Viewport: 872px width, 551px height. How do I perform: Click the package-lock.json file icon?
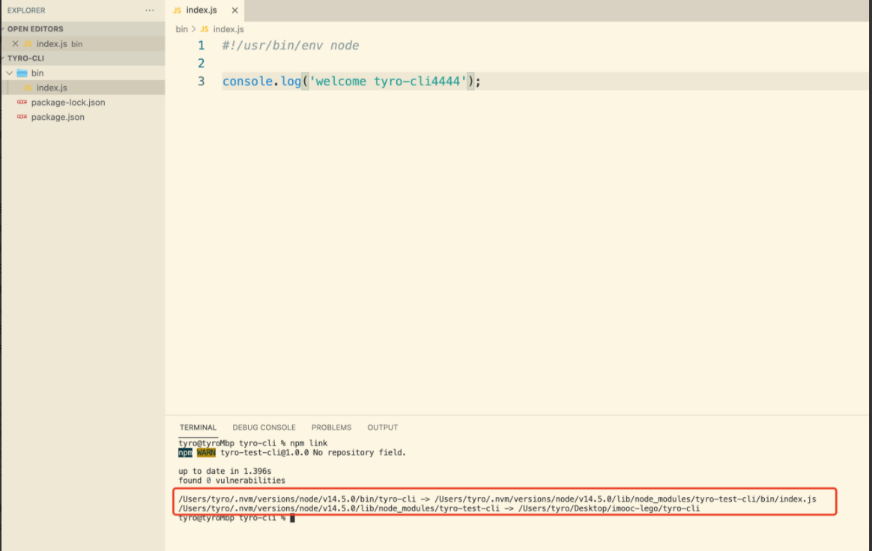22,102
